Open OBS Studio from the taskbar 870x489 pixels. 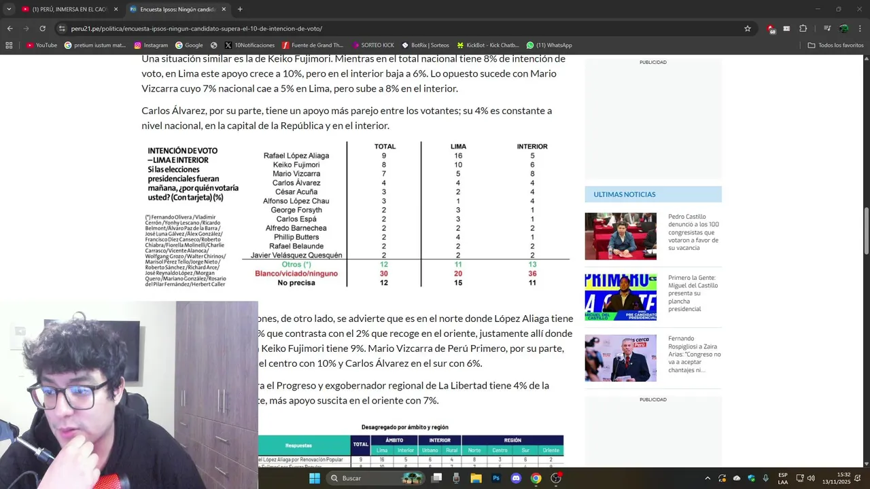[556, 478]
